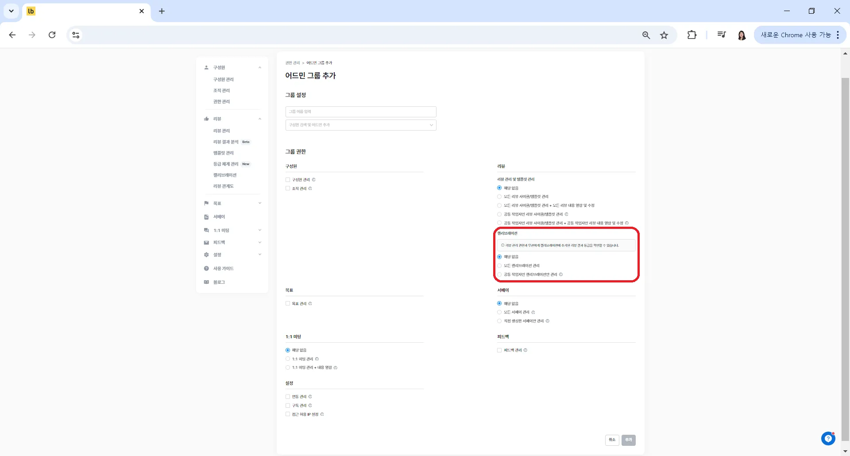Open 리뷰 결과 분석 Beta menu item
Screen dimensions: 850x456
point(232,142)
